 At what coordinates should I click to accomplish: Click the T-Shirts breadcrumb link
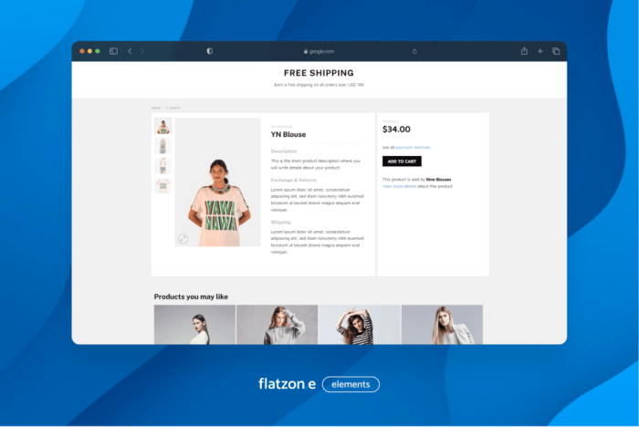(x=173, y=108)
